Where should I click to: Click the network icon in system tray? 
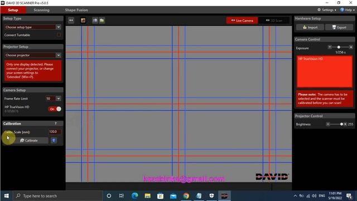point(308,196)
